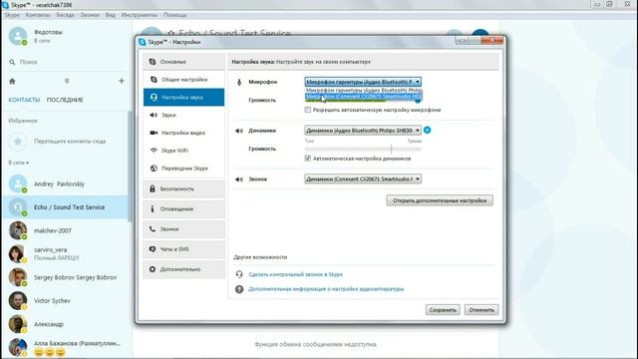Viewport: 638px width, 359px height.
Task: Open the Основные settings section
Action: click(183, 62)
